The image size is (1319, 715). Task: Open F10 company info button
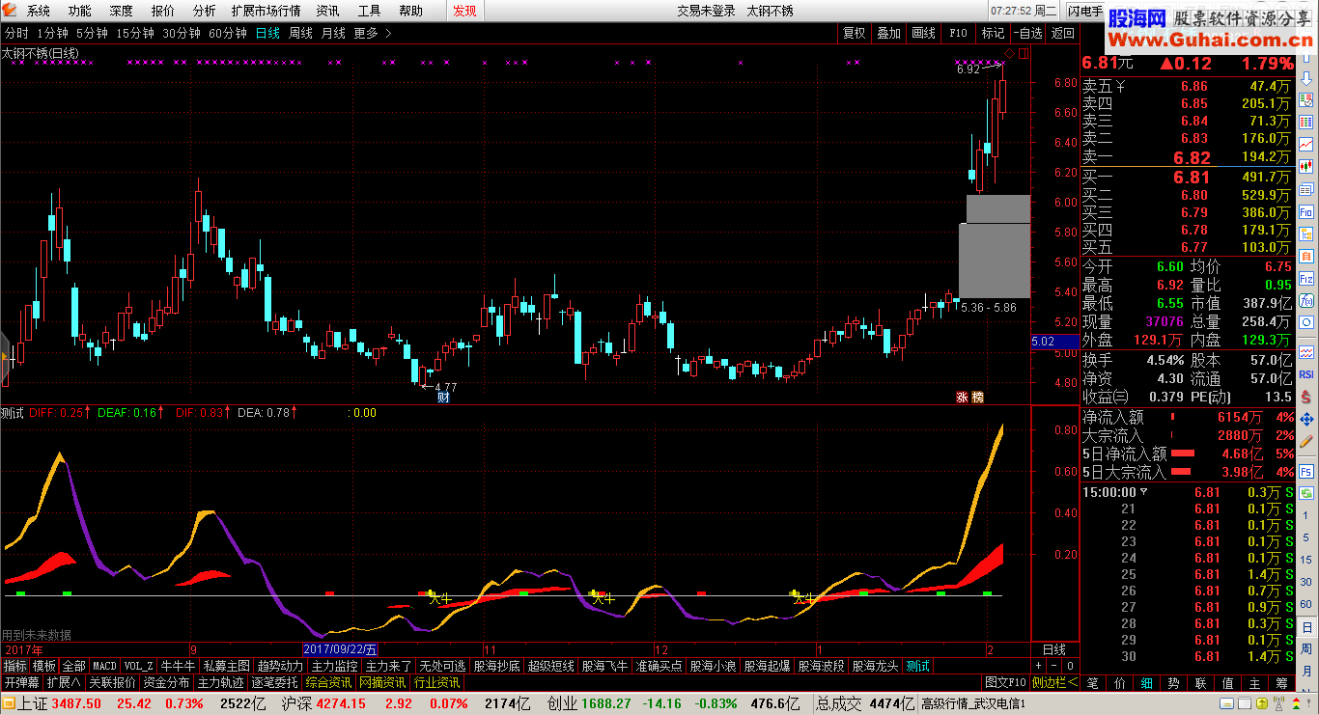point(958,33)
